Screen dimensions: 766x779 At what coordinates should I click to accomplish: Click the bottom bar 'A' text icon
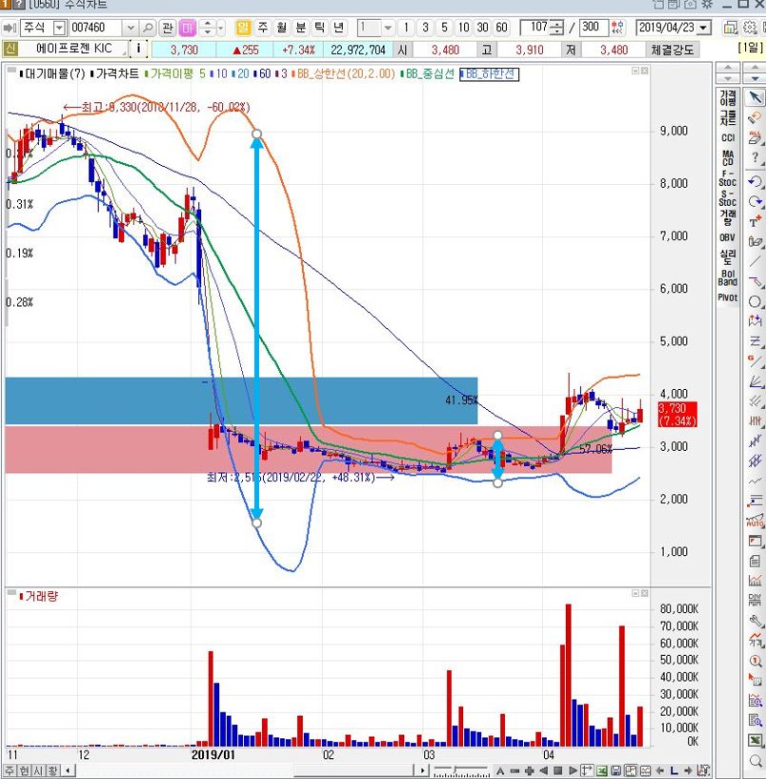point(500,771)
